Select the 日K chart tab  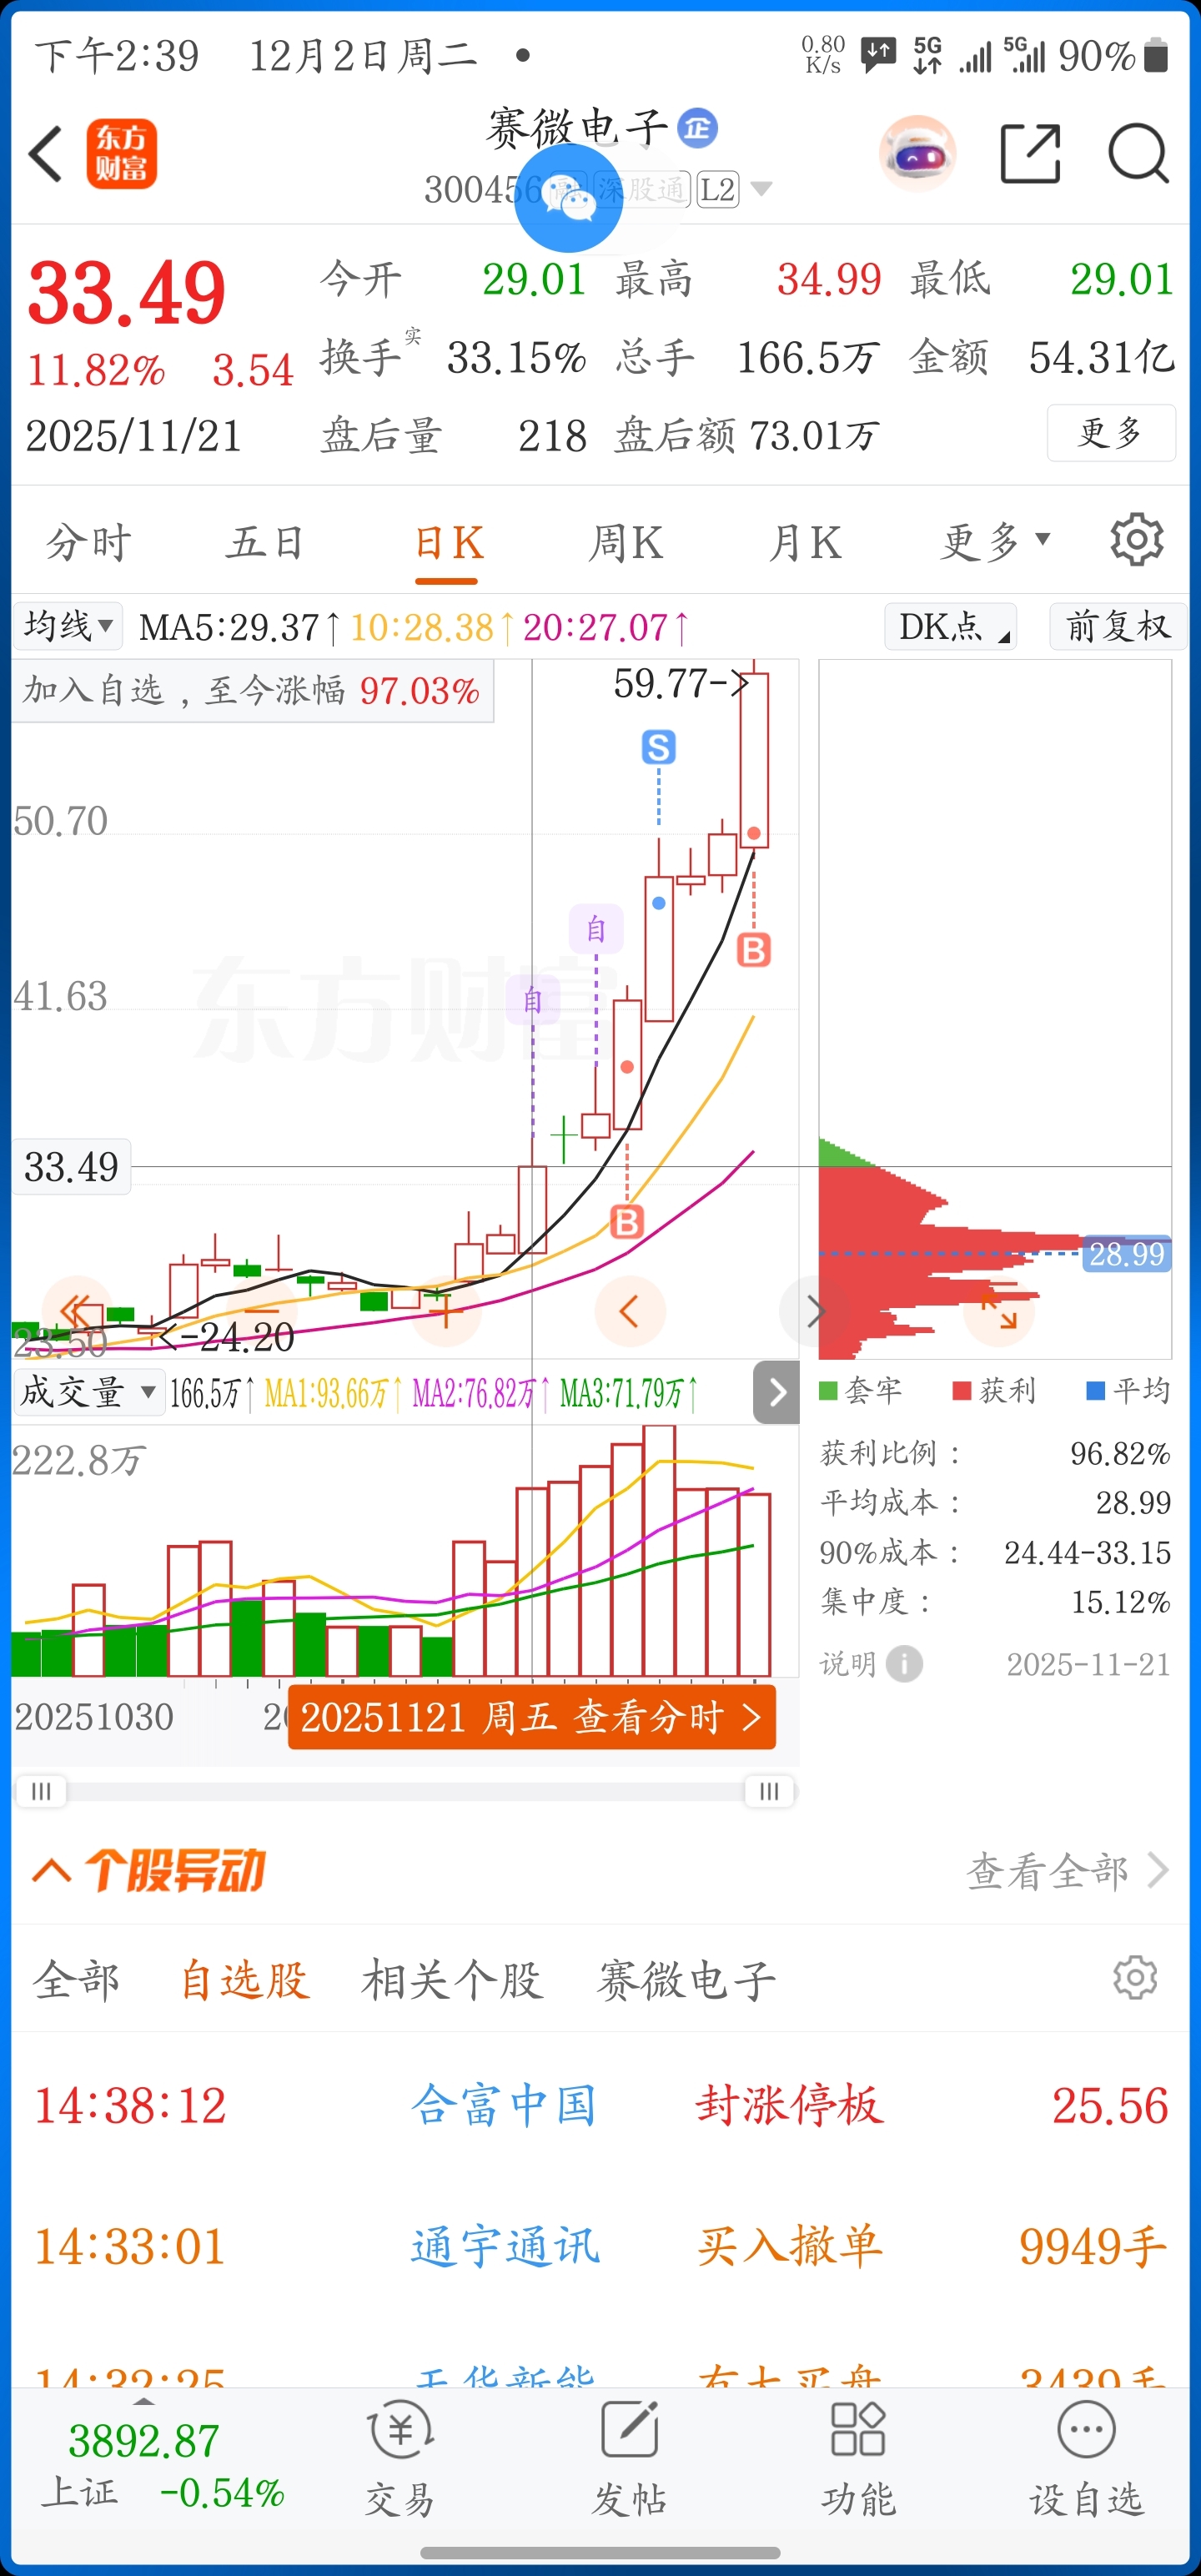pos(448,543)
